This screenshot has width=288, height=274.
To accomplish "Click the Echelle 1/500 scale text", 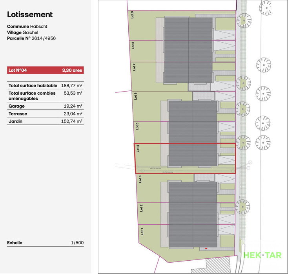I will (45, 243).
